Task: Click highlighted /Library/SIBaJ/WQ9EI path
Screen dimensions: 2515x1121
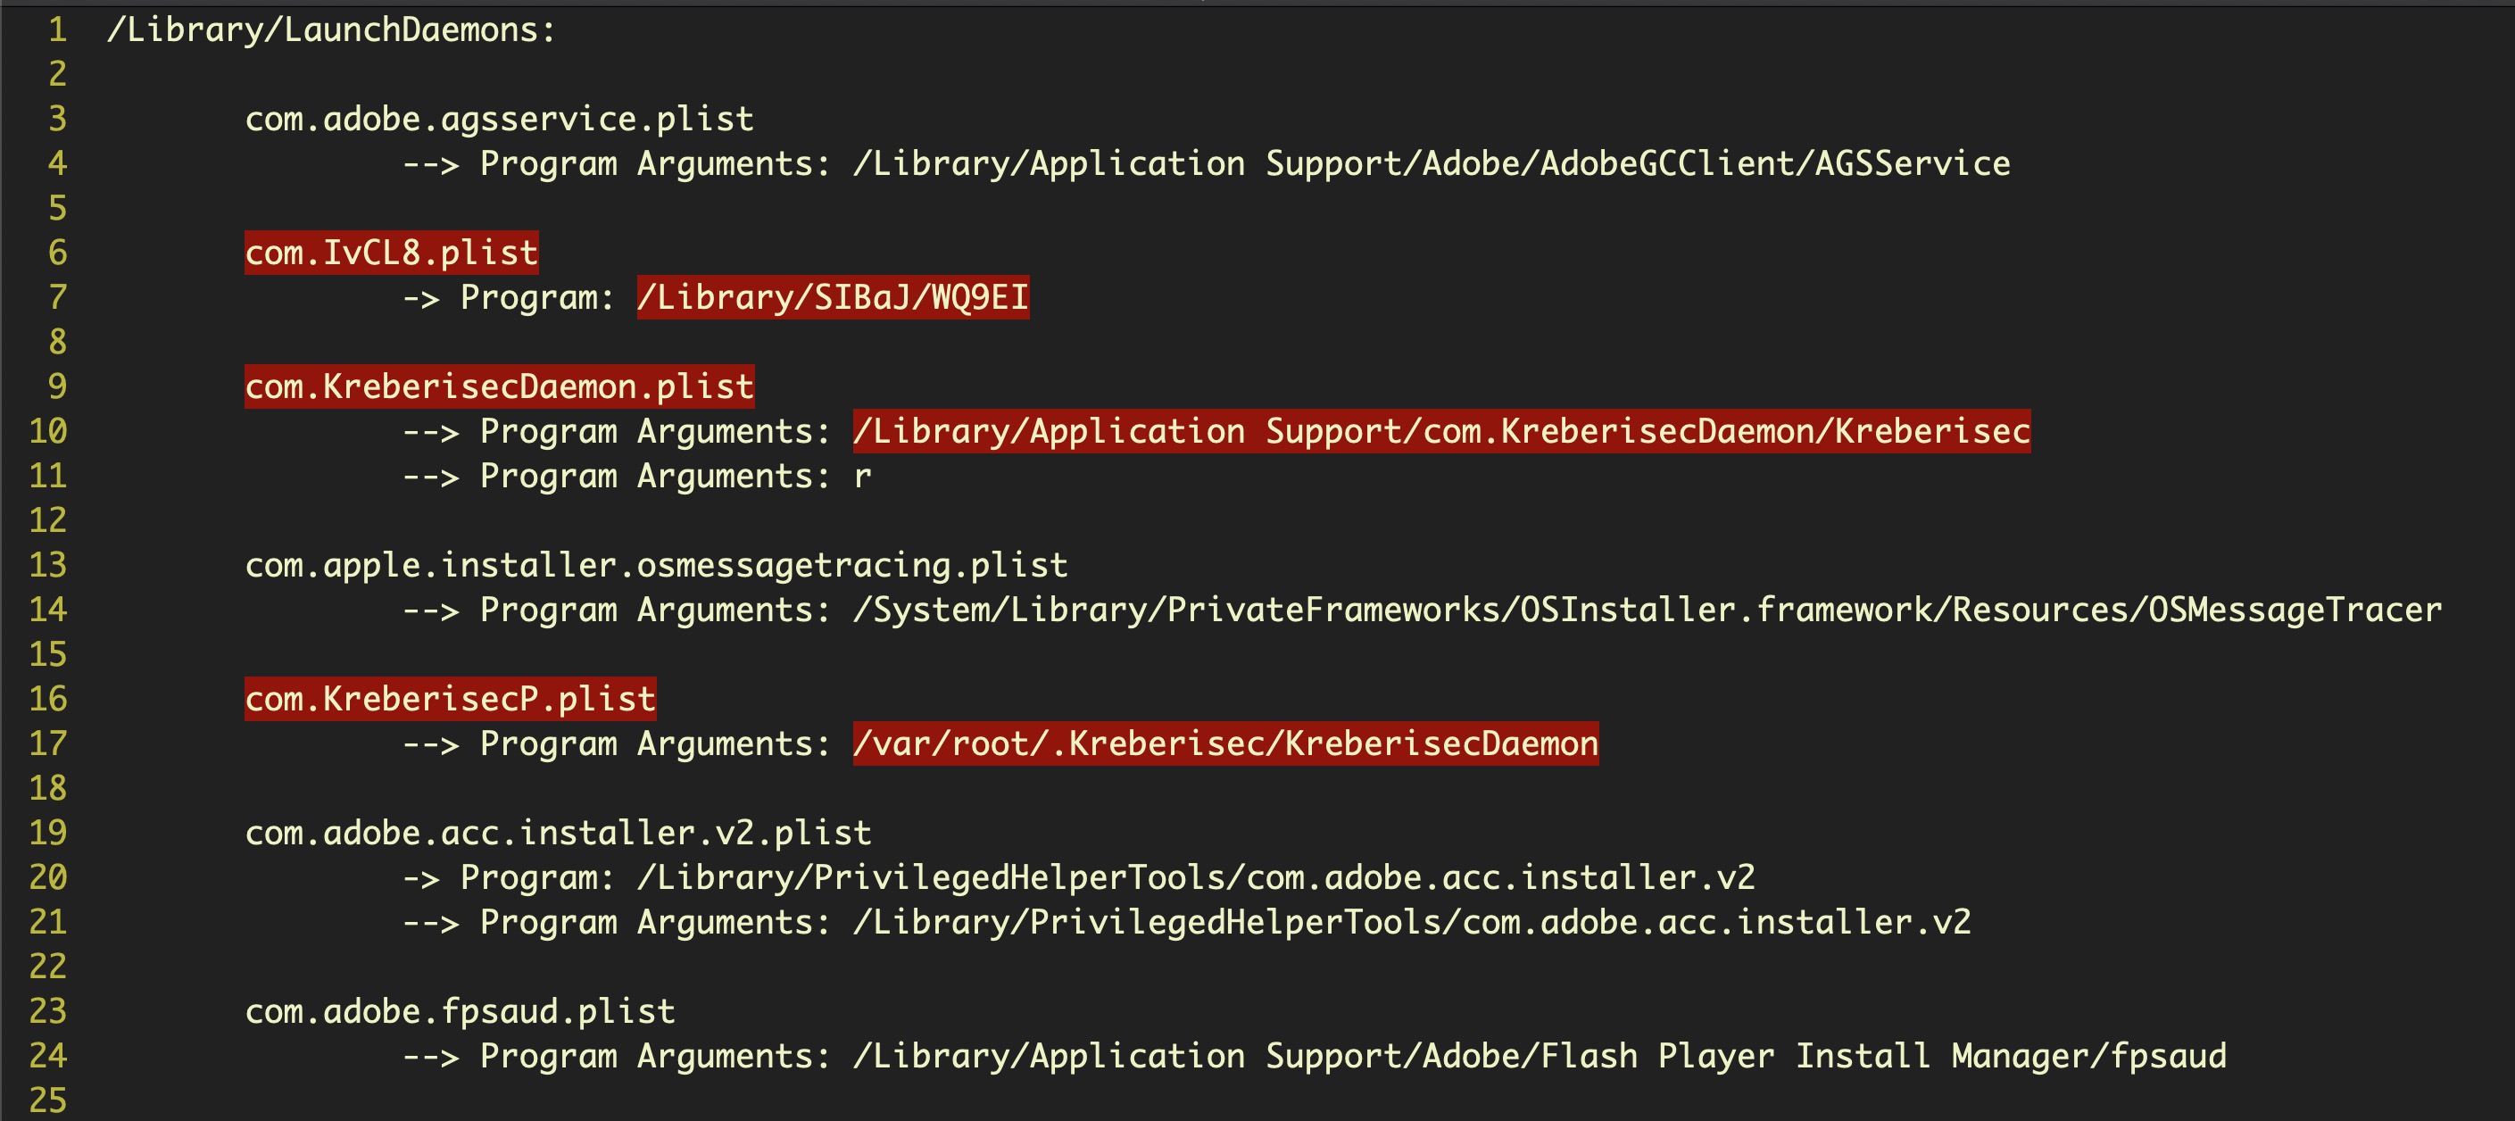Action: click(833, 297)
